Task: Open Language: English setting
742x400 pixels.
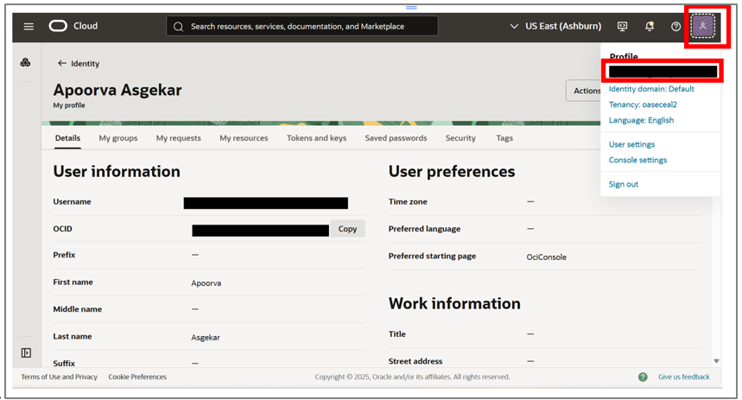Action: (x=641, y=120)
